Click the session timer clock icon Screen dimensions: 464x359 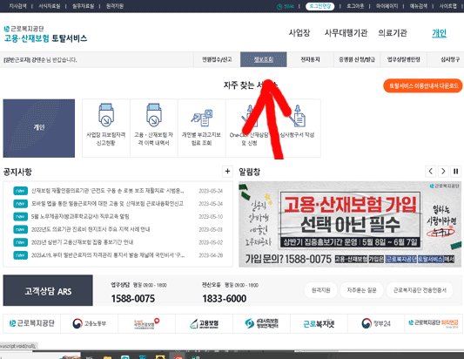pyautogui.click(x=279, y=6)
